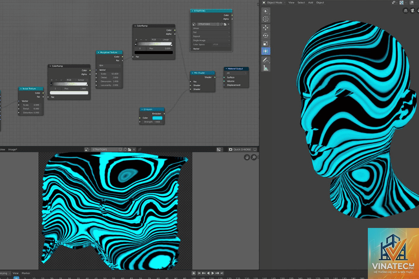Jump to first frame in timeline

coord(199,273)
